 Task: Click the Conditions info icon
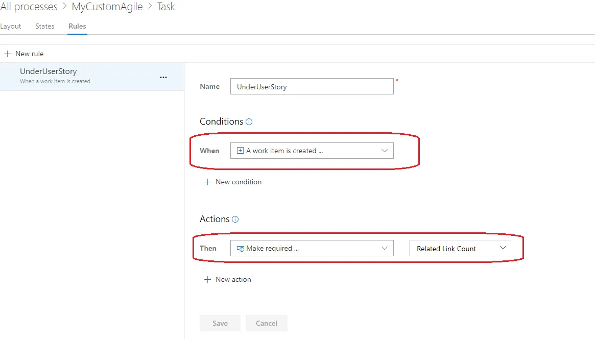[x=249, y=122]
